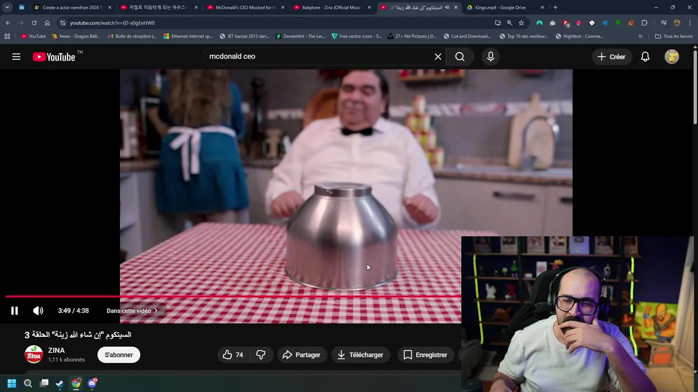Click the Créer button
The width and height of the screenshot is (698, 392).
click(x=611, y=57)
